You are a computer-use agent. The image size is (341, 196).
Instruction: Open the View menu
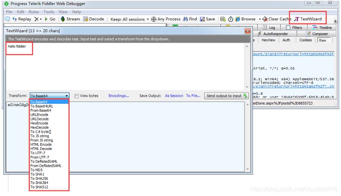[x=63, y=12]
